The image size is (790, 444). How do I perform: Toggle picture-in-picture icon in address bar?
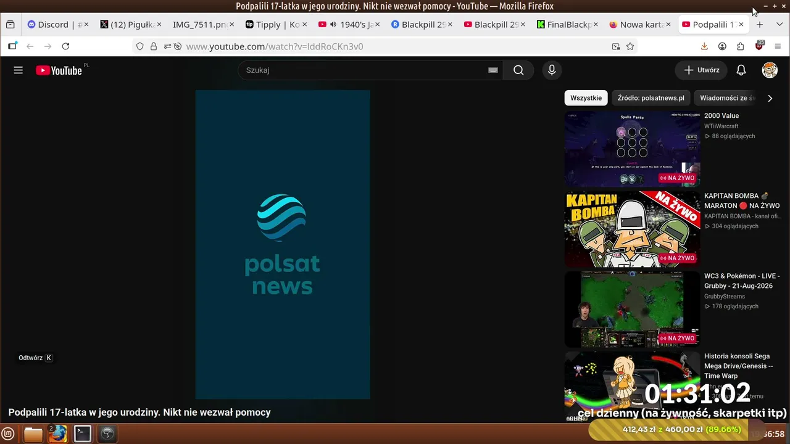[x=615, y=46]
